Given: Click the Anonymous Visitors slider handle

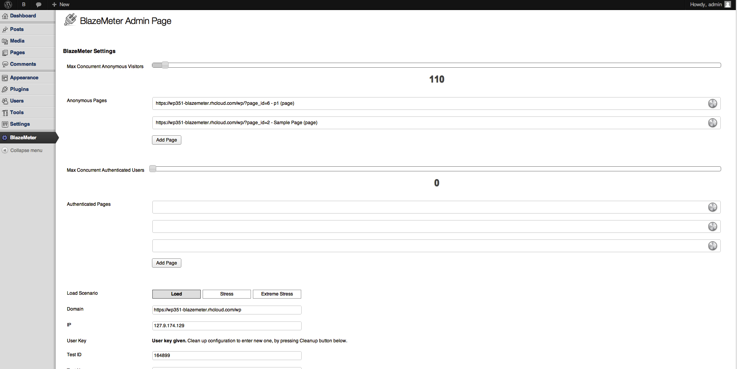Looking at the screenshot, I should 165,65.
